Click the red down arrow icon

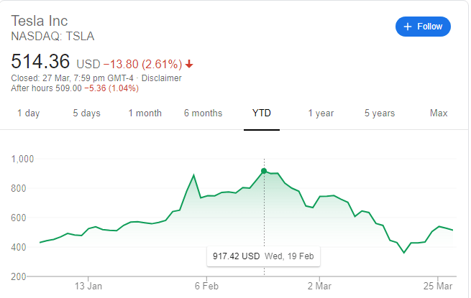pos(189,64)
